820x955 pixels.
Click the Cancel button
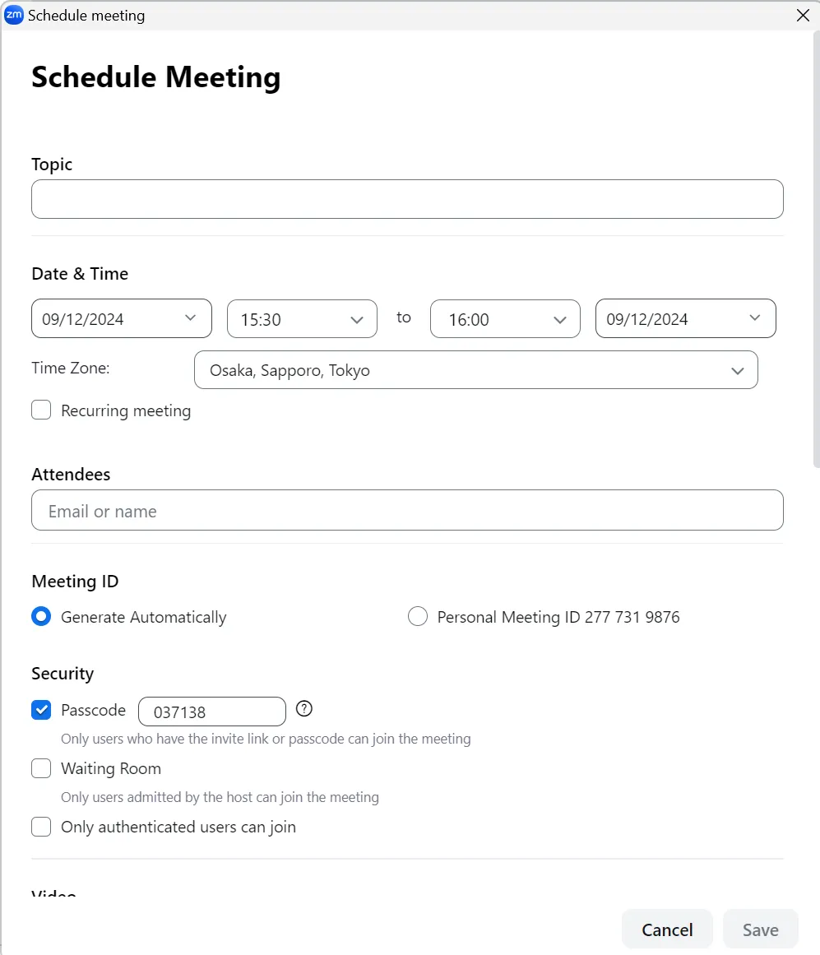[667, 930]
